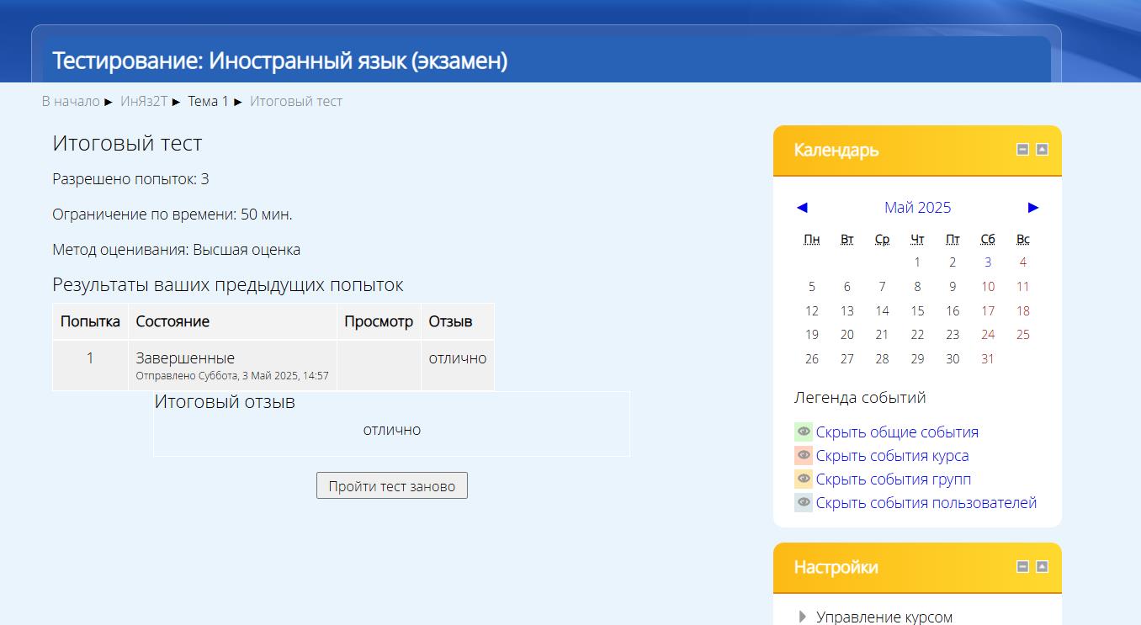This screenshot has height=625, width=1141.
Task: Click Метод оценивания: Высшая оценка text
Action: (x=176, y=250)
